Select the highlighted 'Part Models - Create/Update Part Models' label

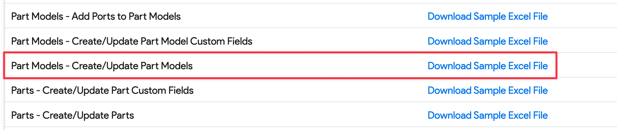pos(102,66)
